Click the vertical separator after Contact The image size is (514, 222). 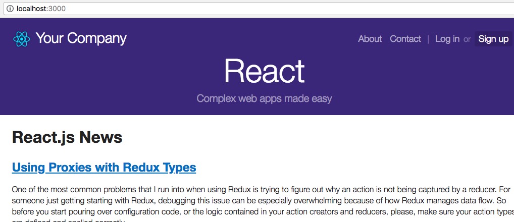coord(428,39)
